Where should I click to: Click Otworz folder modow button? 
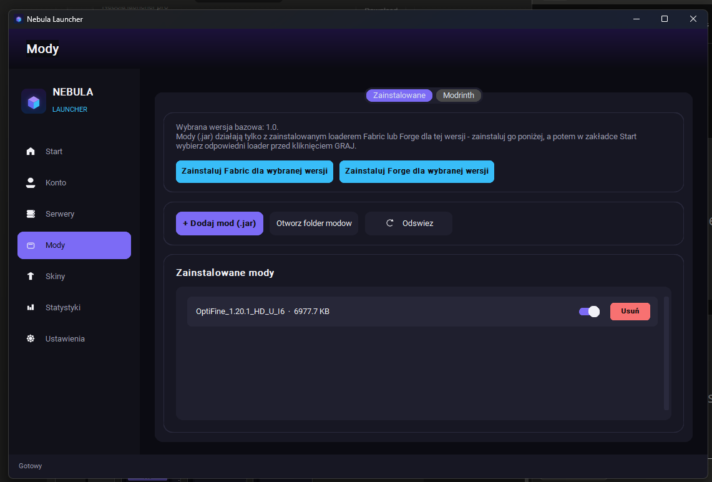click(x=314, y=224)
